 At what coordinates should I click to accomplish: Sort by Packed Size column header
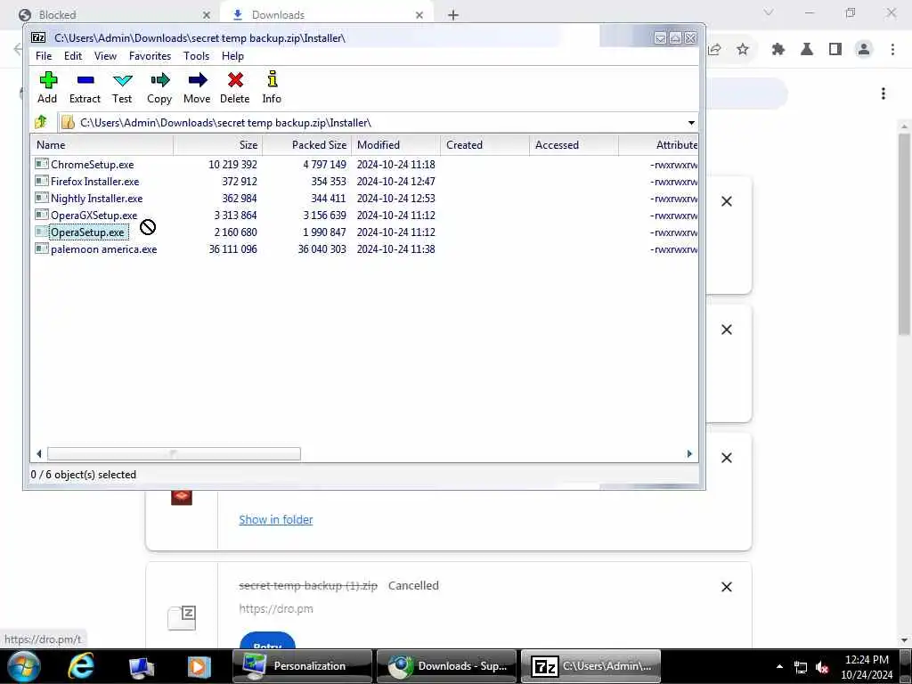[x=307, y=145]
